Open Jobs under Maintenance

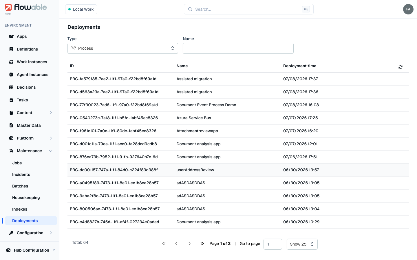(x=17, y=163)
